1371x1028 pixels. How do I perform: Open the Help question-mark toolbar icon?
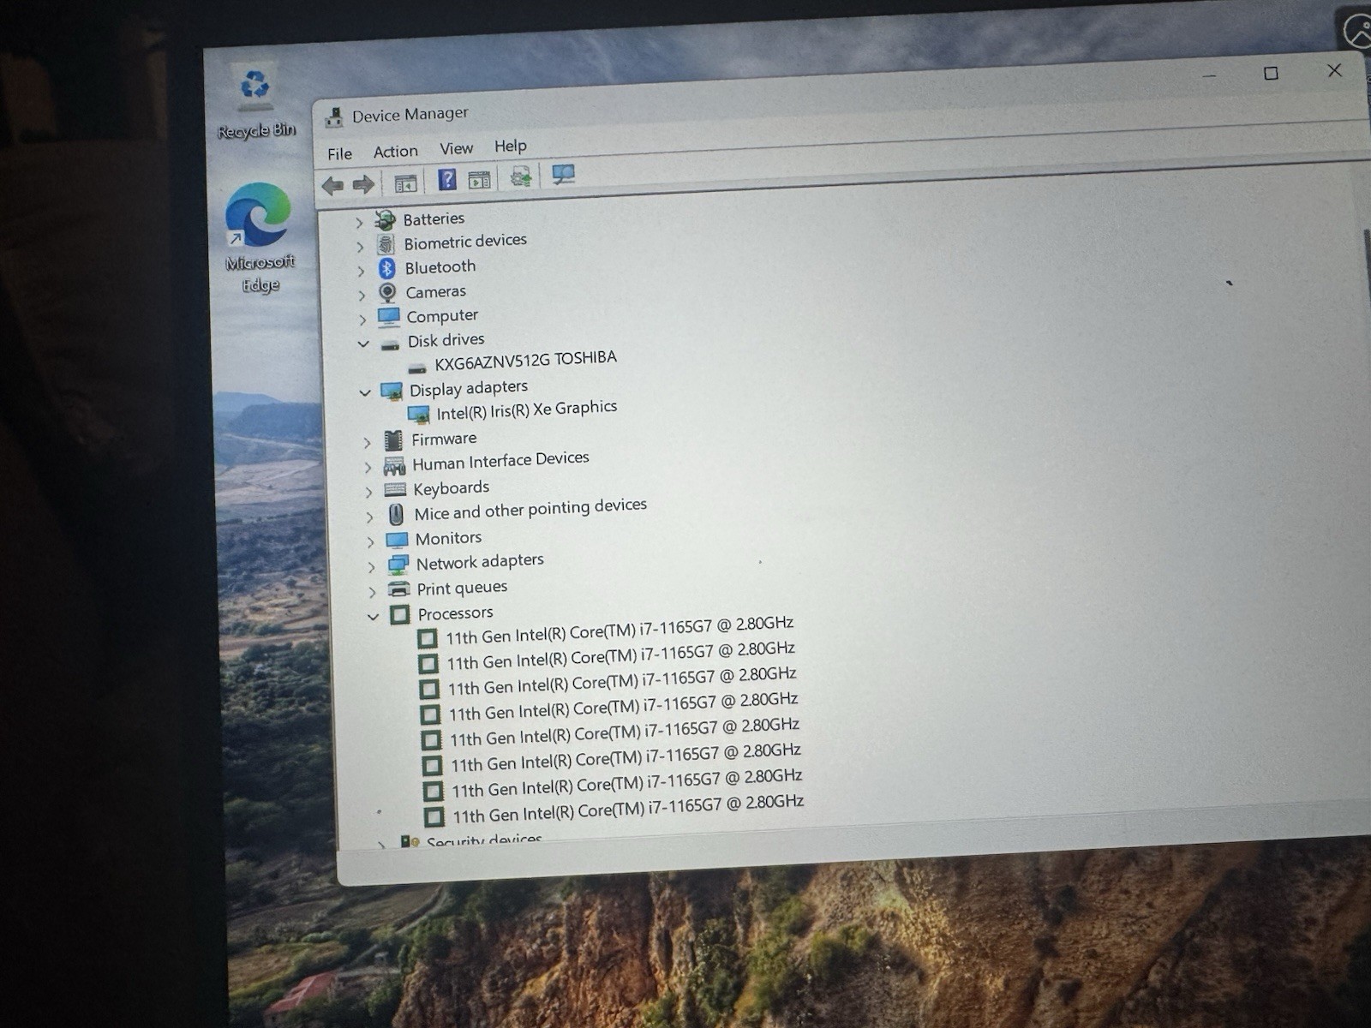(x=446, y=180)
